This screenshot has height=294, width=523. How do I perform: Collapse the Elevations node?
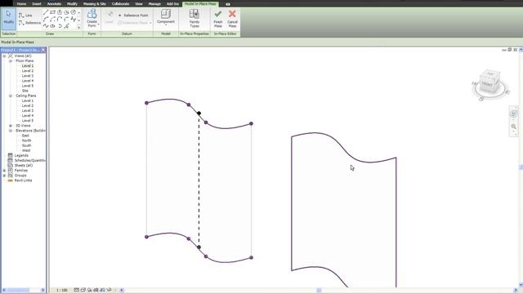[x=11, y=131]
